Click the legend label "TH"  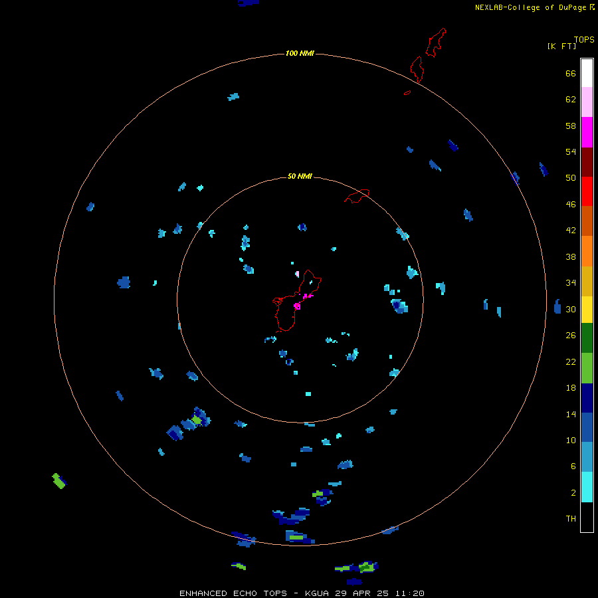tap(571, 519)
